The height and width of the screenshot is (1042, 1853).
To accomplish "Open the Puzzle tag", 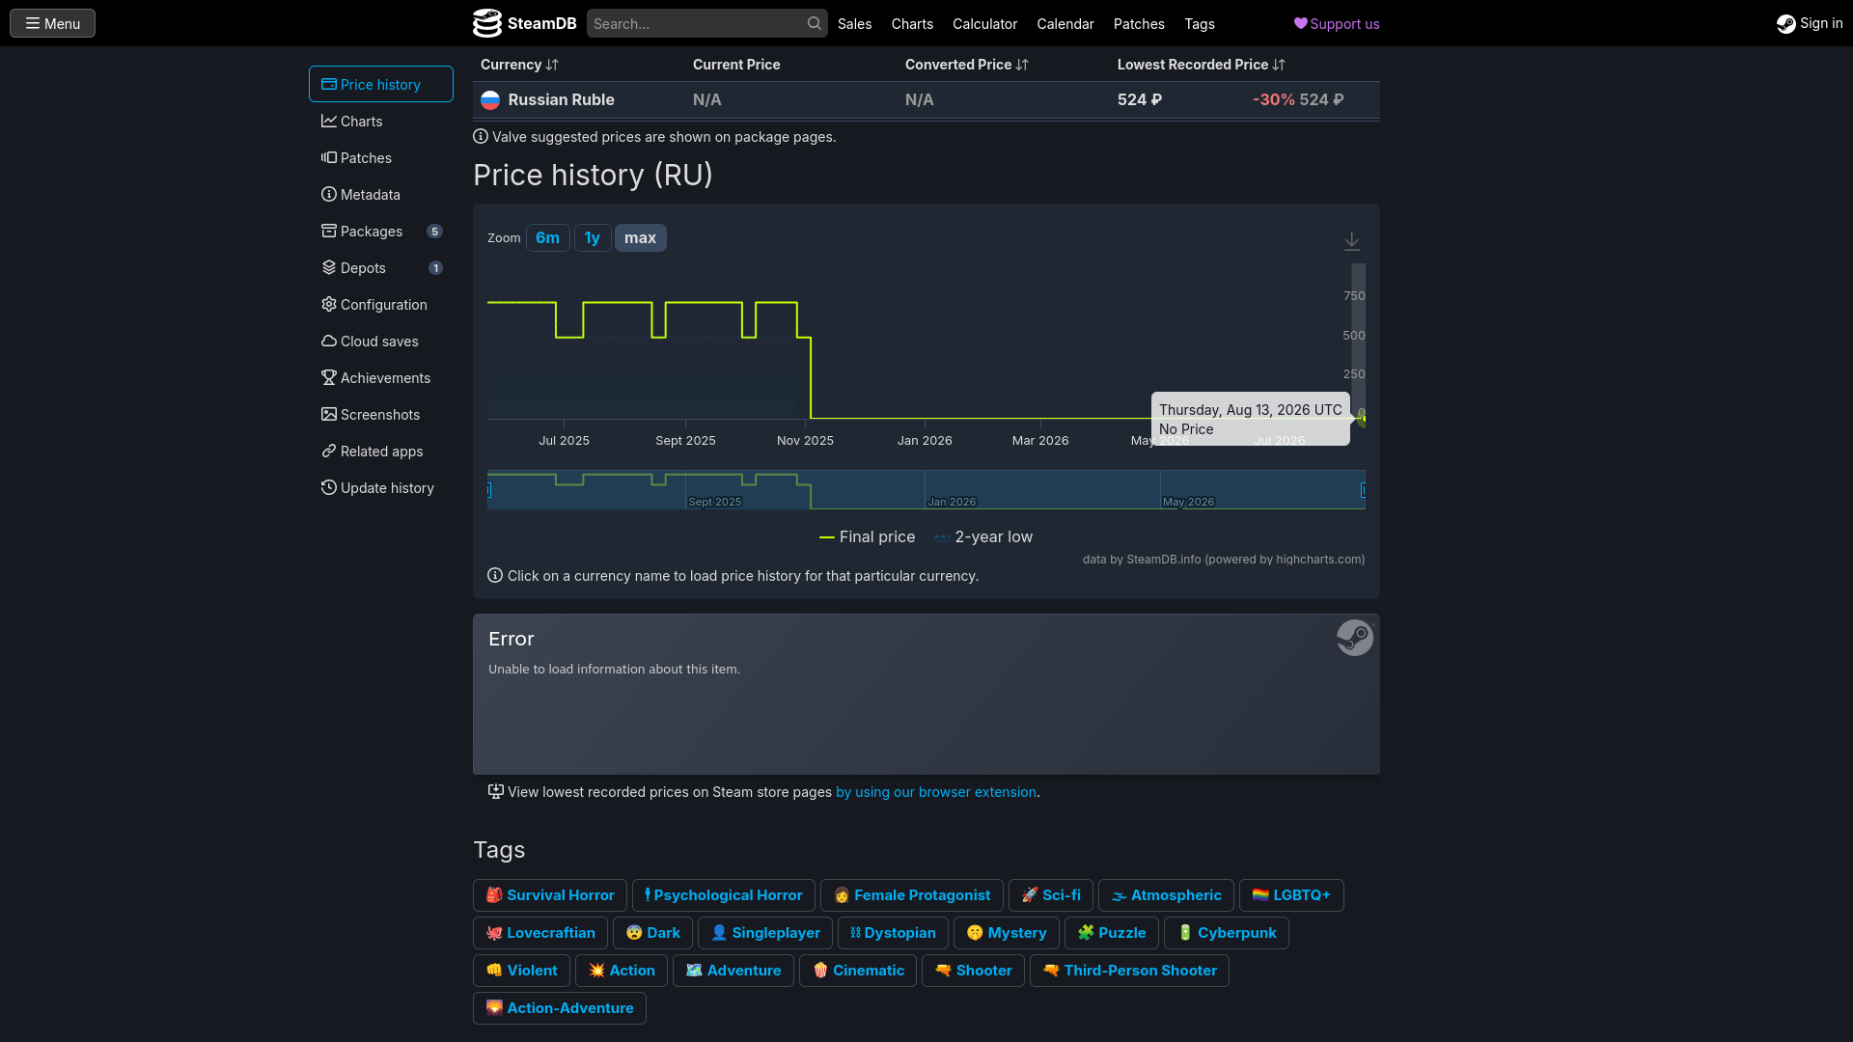I will [x=1112, y=933].
